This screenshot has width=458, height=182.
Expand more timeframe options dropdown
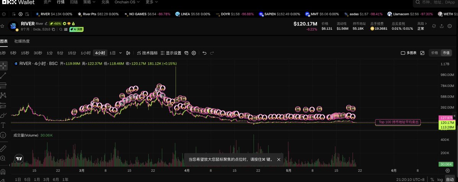[x=121, y=53]
